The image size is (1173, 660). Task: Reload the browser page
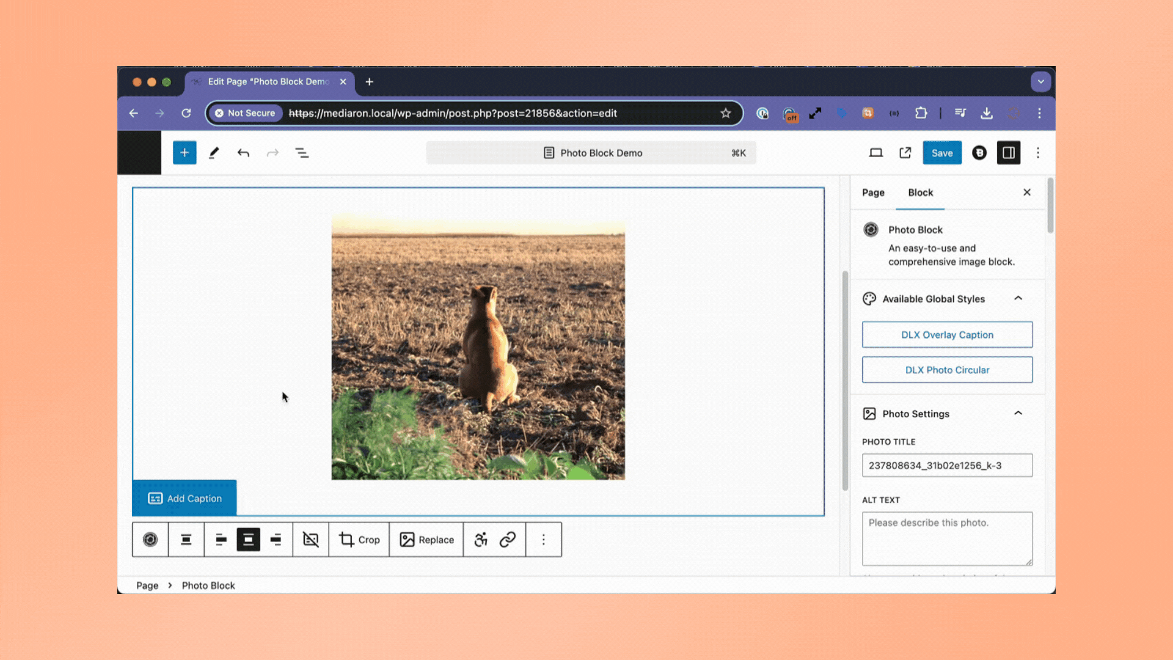[x=186, y=113]
